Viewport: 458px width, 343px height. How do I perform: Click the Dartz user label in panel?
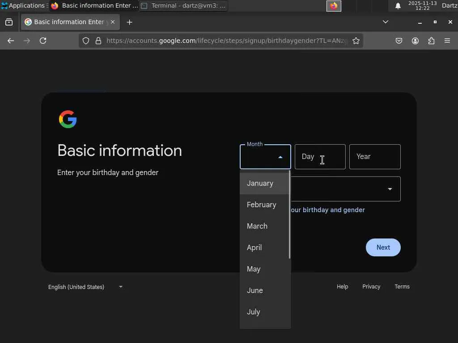[x=450, y=5]
